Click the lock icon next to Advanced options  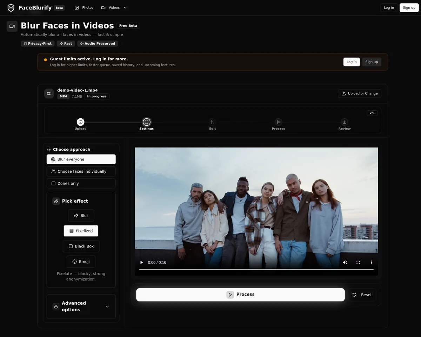[56, 306]
